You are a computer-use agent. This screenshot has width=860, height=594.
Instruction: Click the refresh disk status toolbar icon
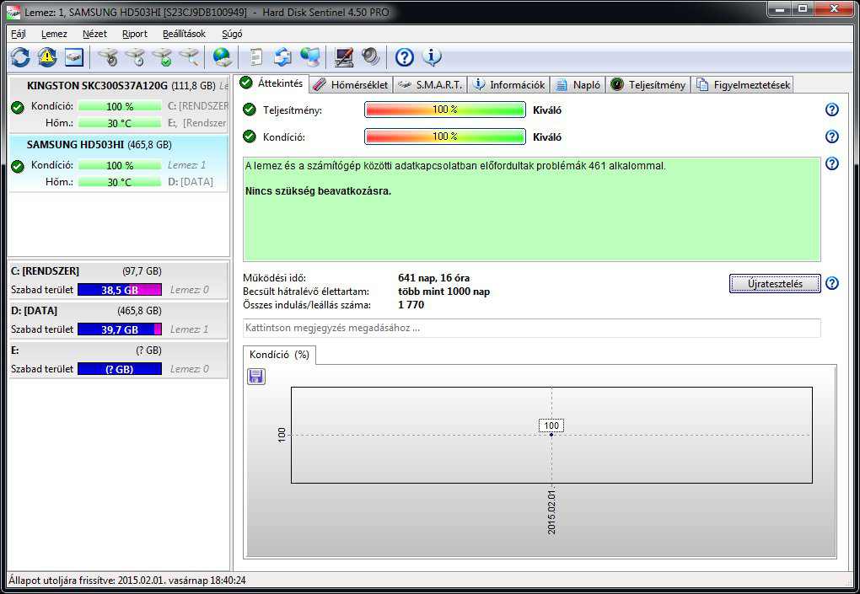click(20, 57)
